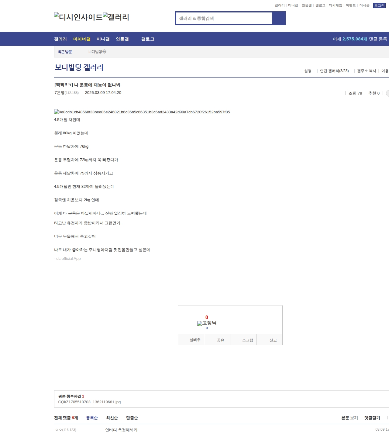This screenshot has height=434, width=389.
Task: Collapse comments with 댓글닫기
Action: 372,418
